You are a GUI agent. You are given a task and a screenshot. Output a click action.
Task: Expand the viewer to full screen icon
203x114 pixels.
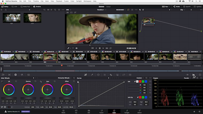[x=132, y=10]
